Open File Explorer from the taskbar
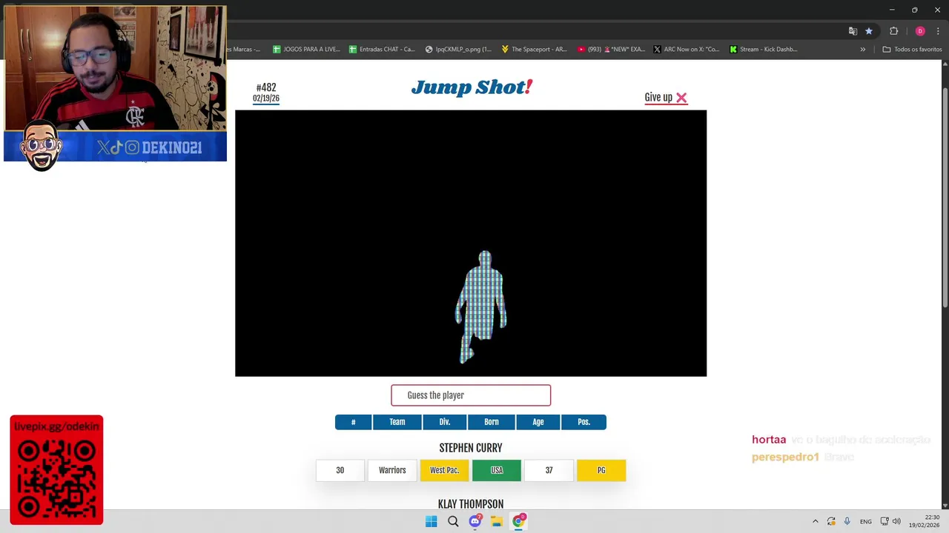Viewport: 949px width, 533px height. coord(497,521)
